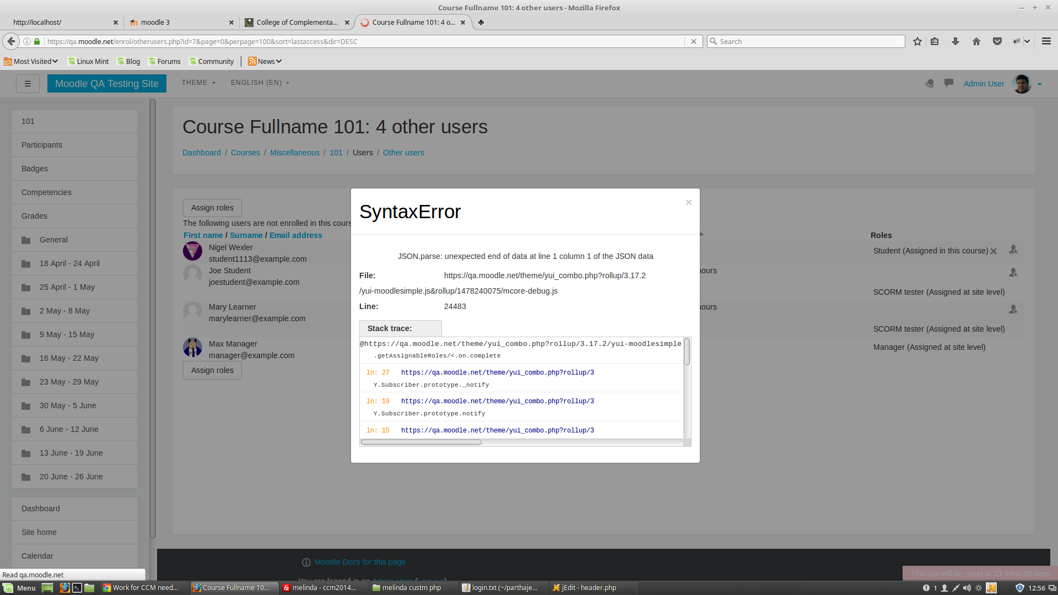Open Mint Menu in taskbar

point(20,588)
